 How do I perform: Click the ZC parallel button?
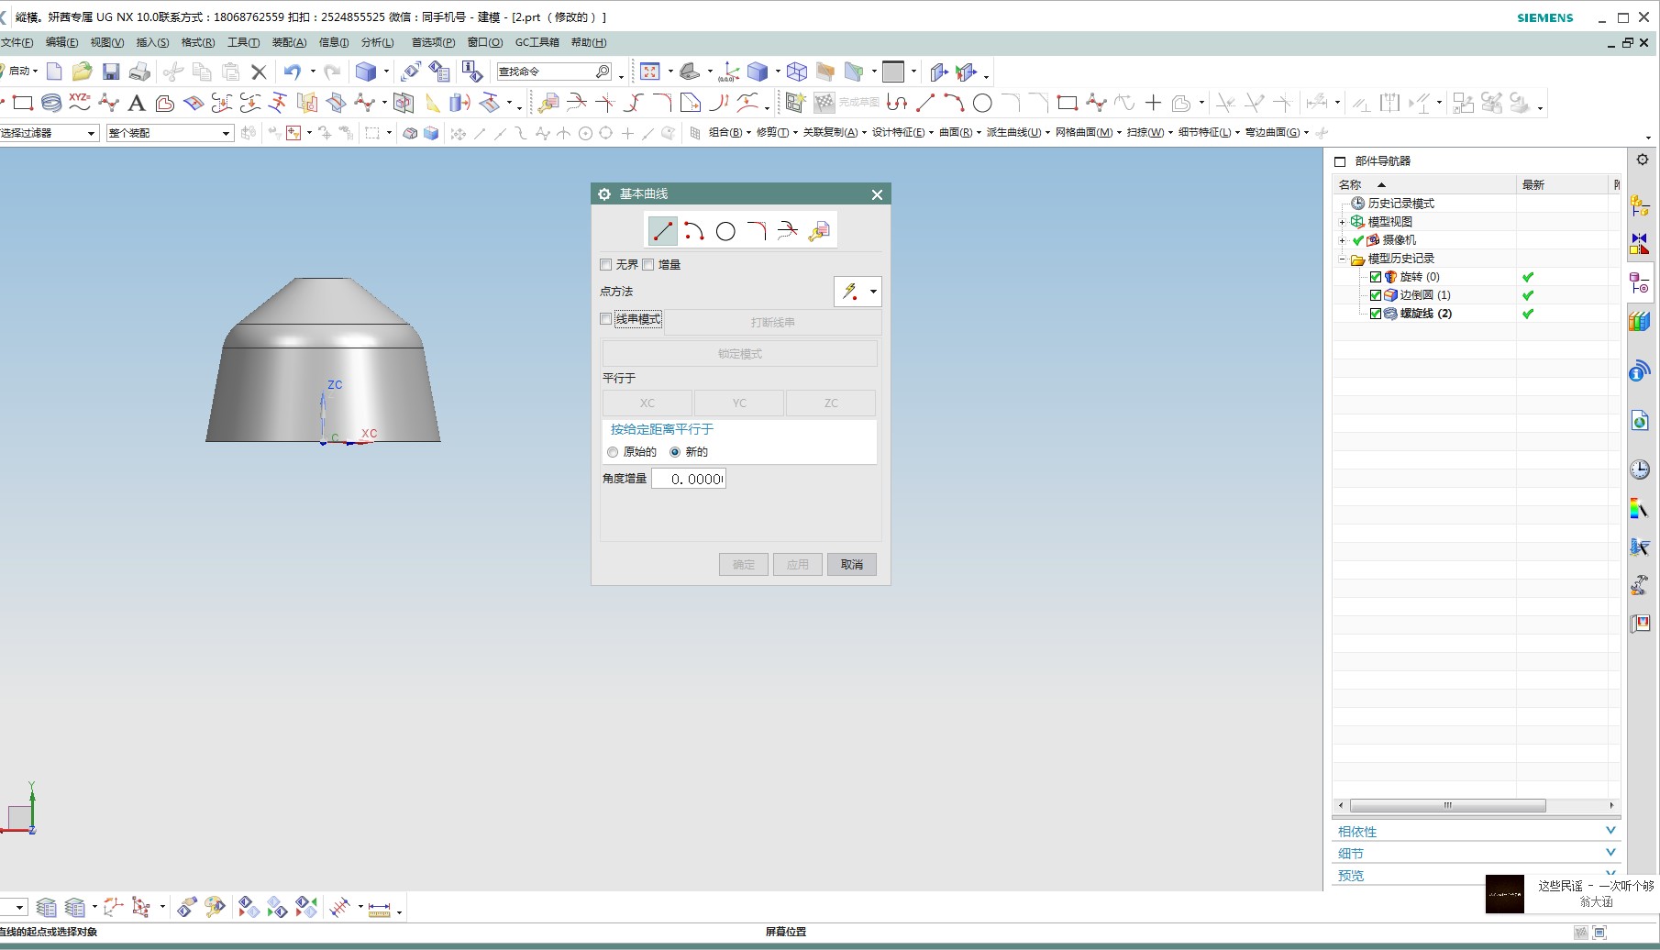coord(831,403)
